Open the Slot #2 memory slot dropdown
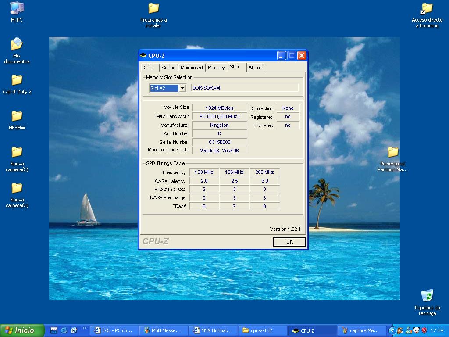The width and height of the screenshot is (449, 337). click(182, 88)
